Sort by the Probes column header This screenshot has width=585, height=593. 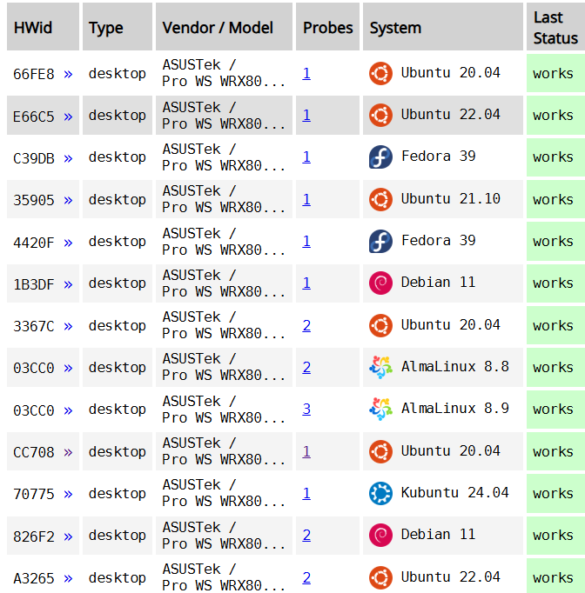coord(328,26)
